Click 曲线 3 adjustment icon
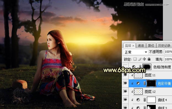The image size is (172, 109). coord(138,107)
